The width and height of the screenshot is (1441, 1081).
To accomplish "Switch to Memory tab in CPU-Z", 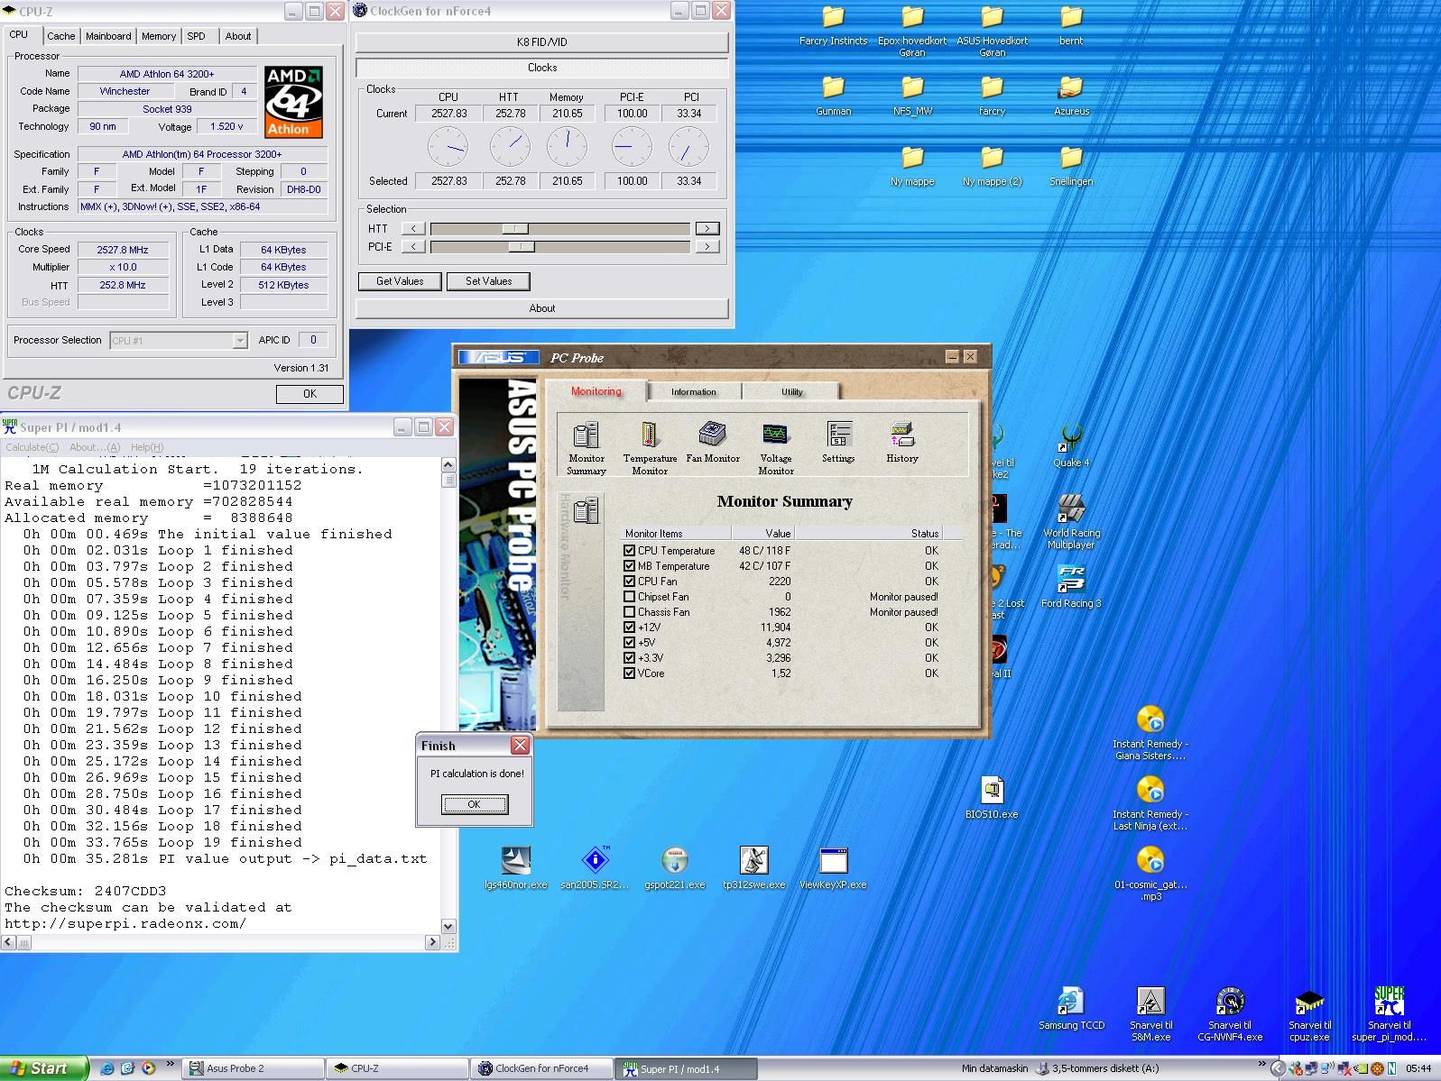I will [x=158, y=36].
